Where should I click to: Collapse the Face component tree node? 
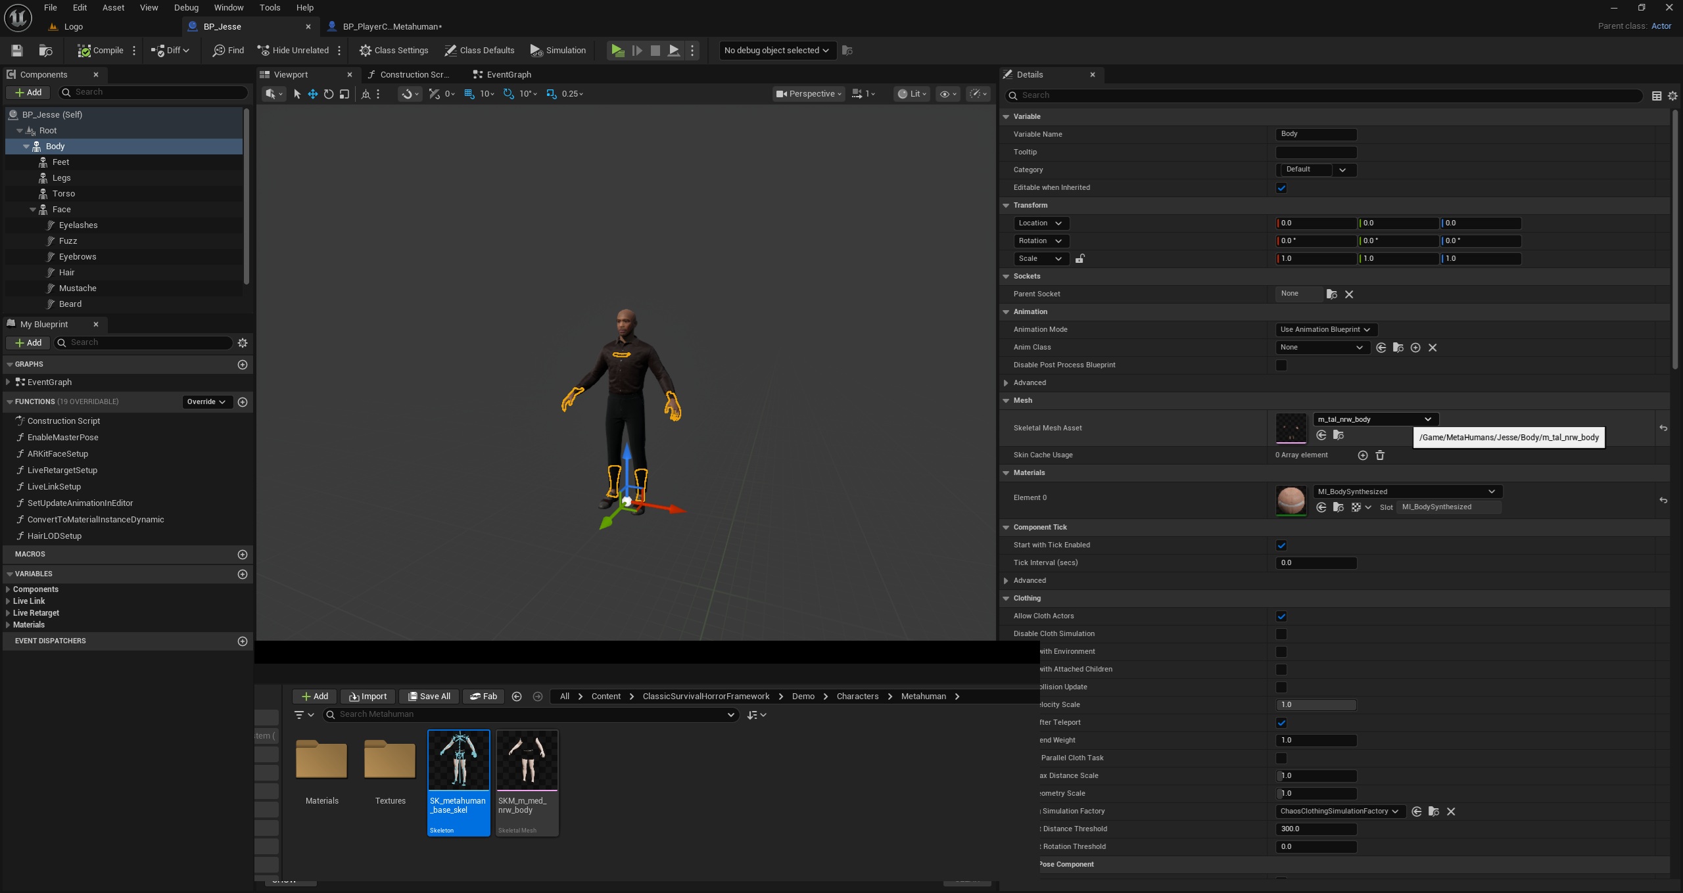pyautogui.click(x=33, y=210)
